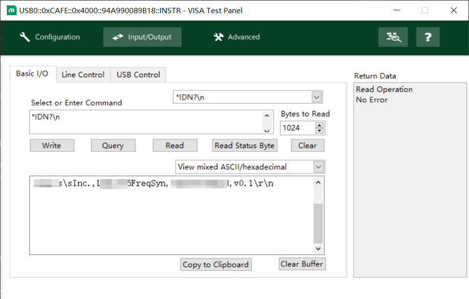The height and width of the screenshot is (299, 469).
Task: Switch to the Line Control tab
Action: (x=83, y=75)
